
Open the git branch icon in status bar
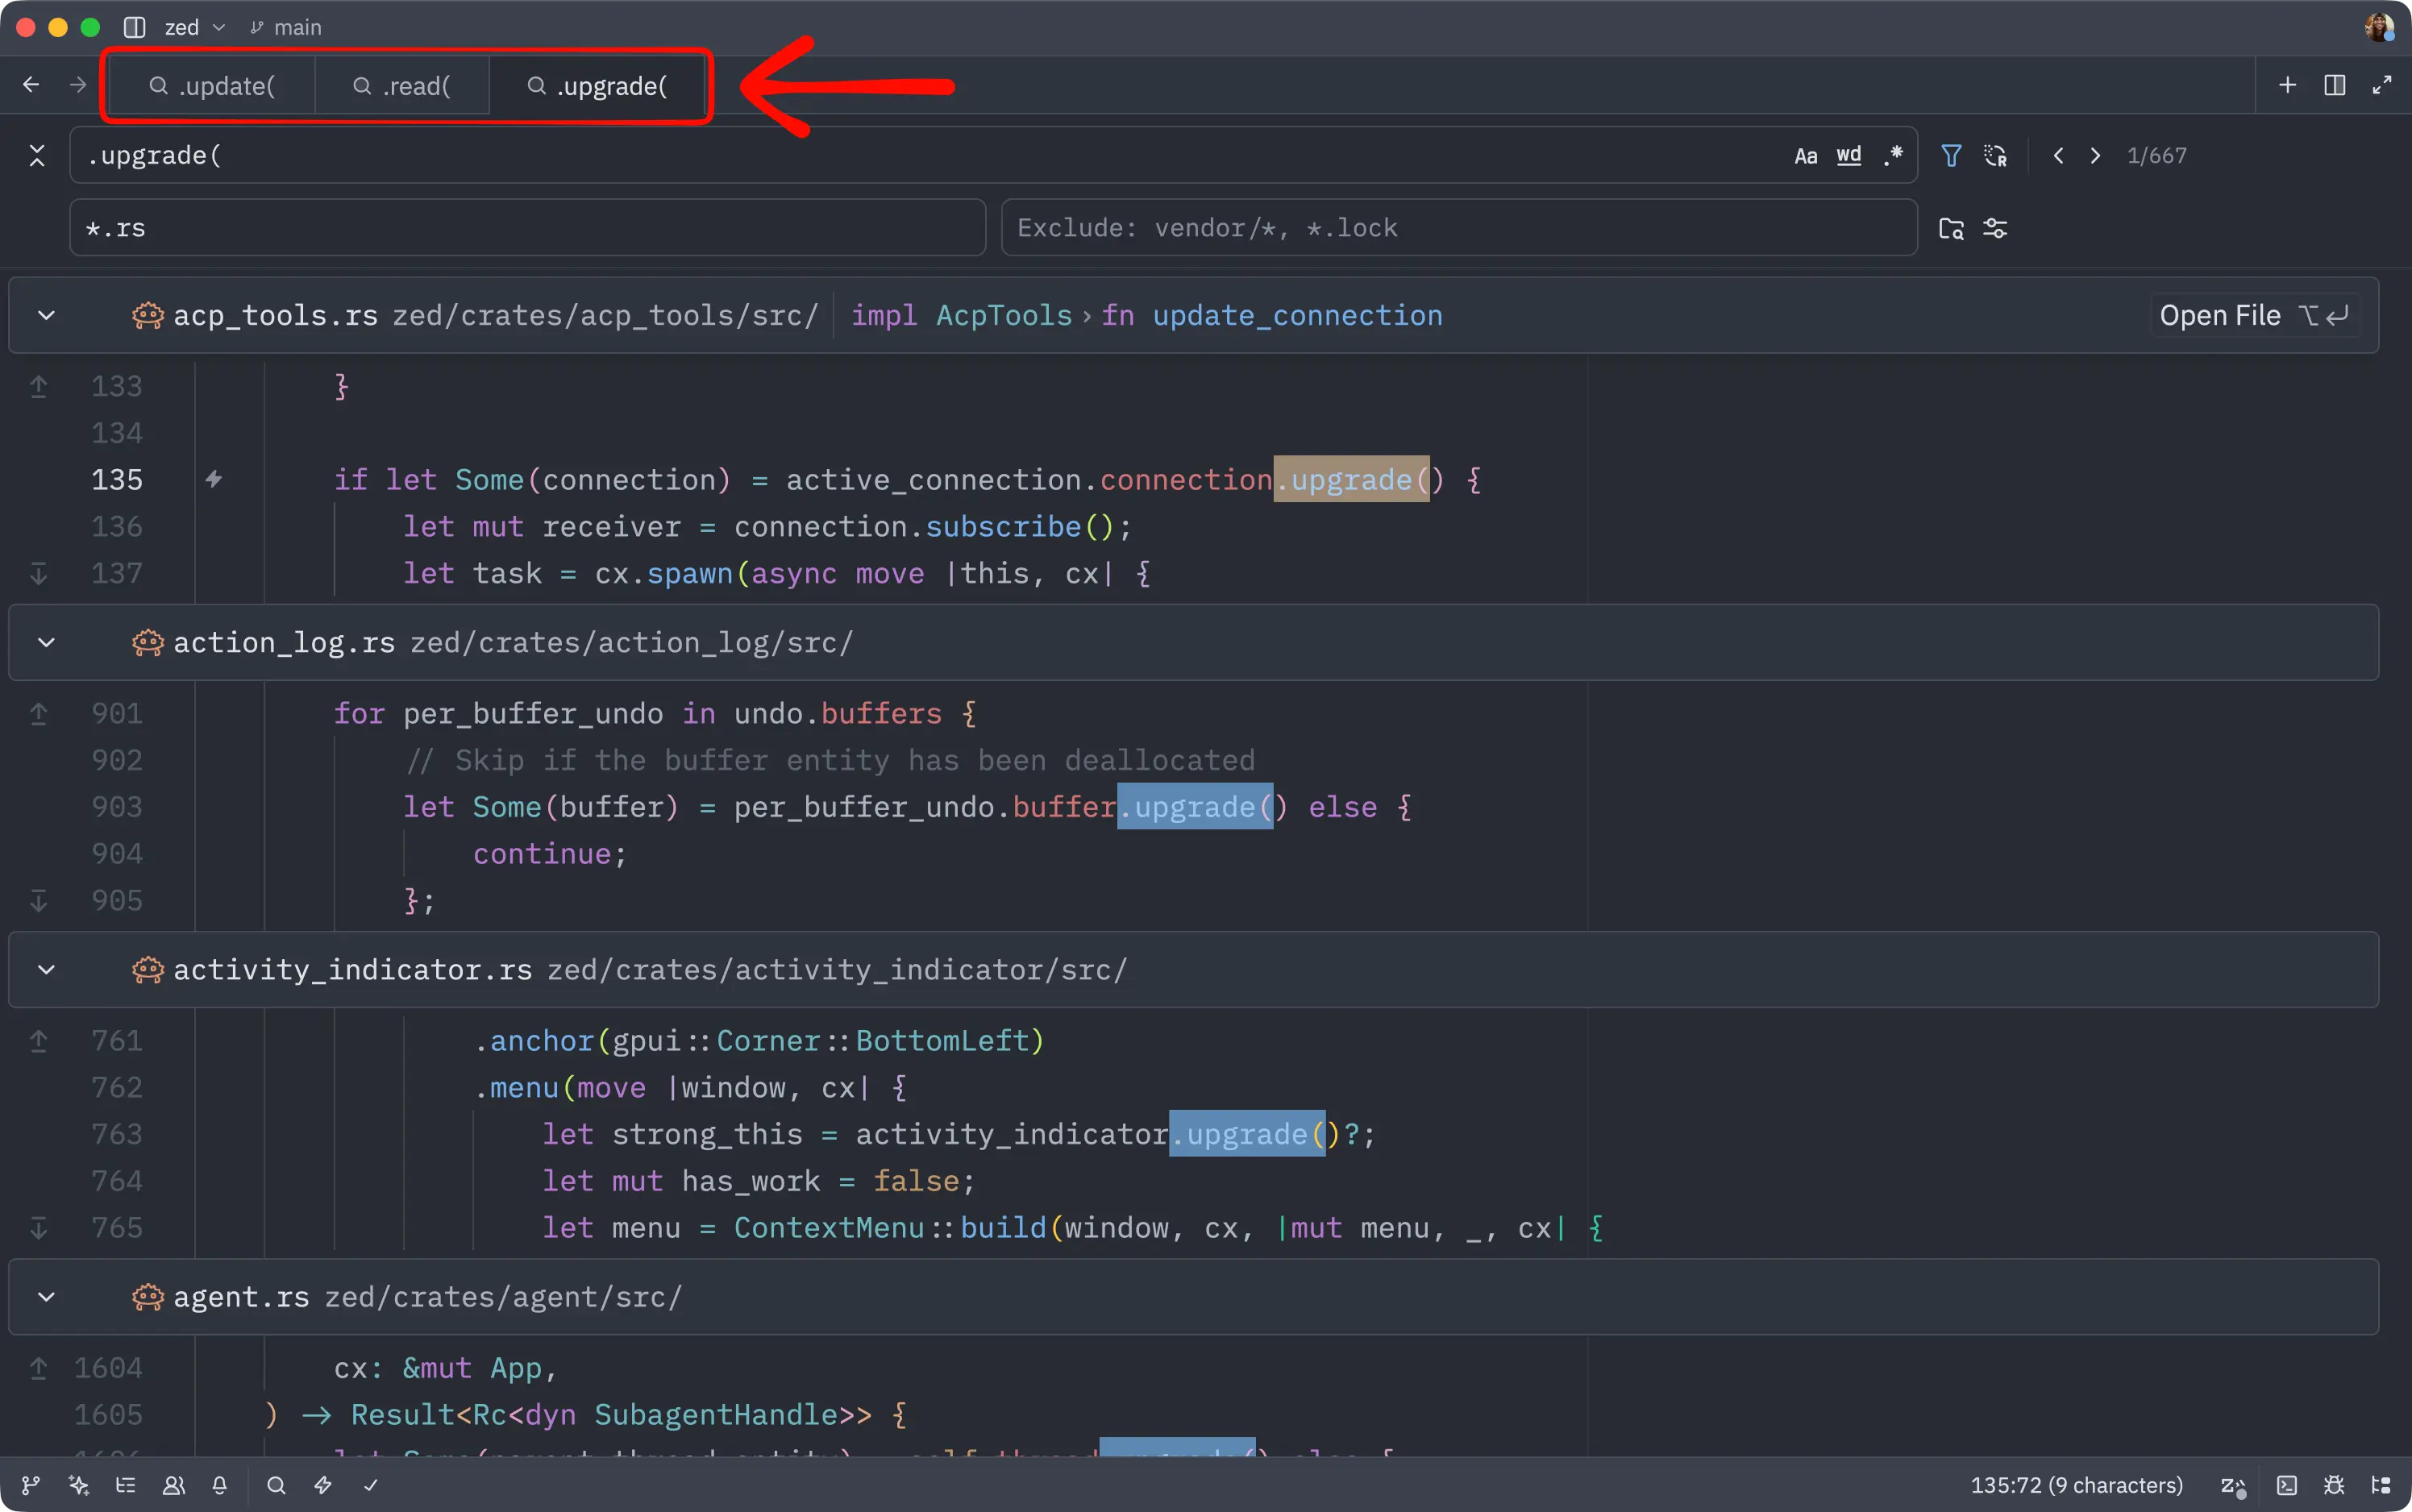[x=31, y=1485]
